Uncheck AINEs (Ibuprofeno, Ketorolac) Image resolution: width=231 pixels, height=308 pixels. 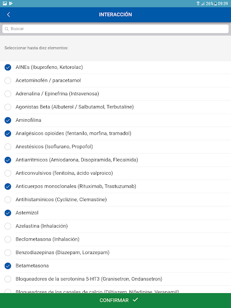coord(8,67)
